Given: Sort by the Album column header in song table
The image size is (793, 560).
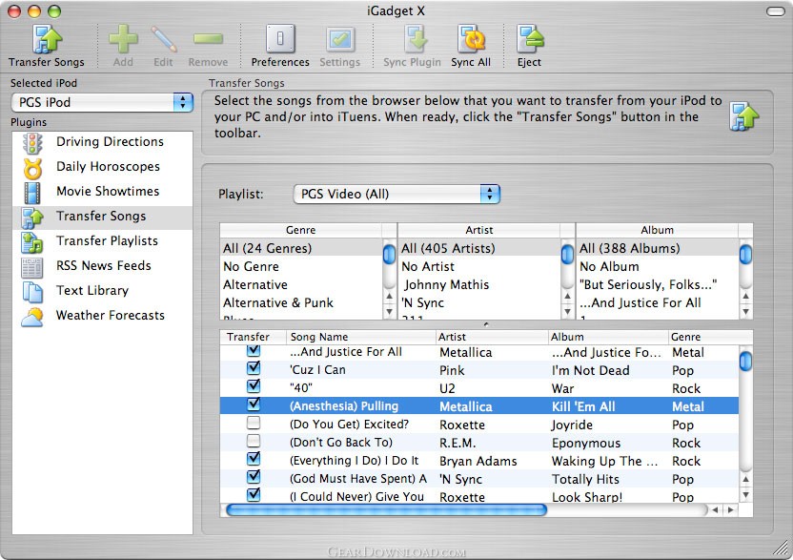Looking at the screenshot, I should 607,337.
